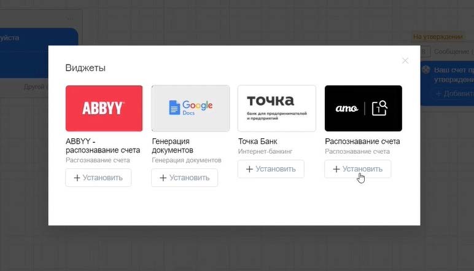
Task: Close the Виджеты dialog with the X
Action: (405, 60)
